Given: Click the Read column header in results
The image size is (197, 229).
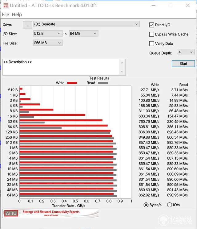Looking at the screenshot, I should click(183, 85).
